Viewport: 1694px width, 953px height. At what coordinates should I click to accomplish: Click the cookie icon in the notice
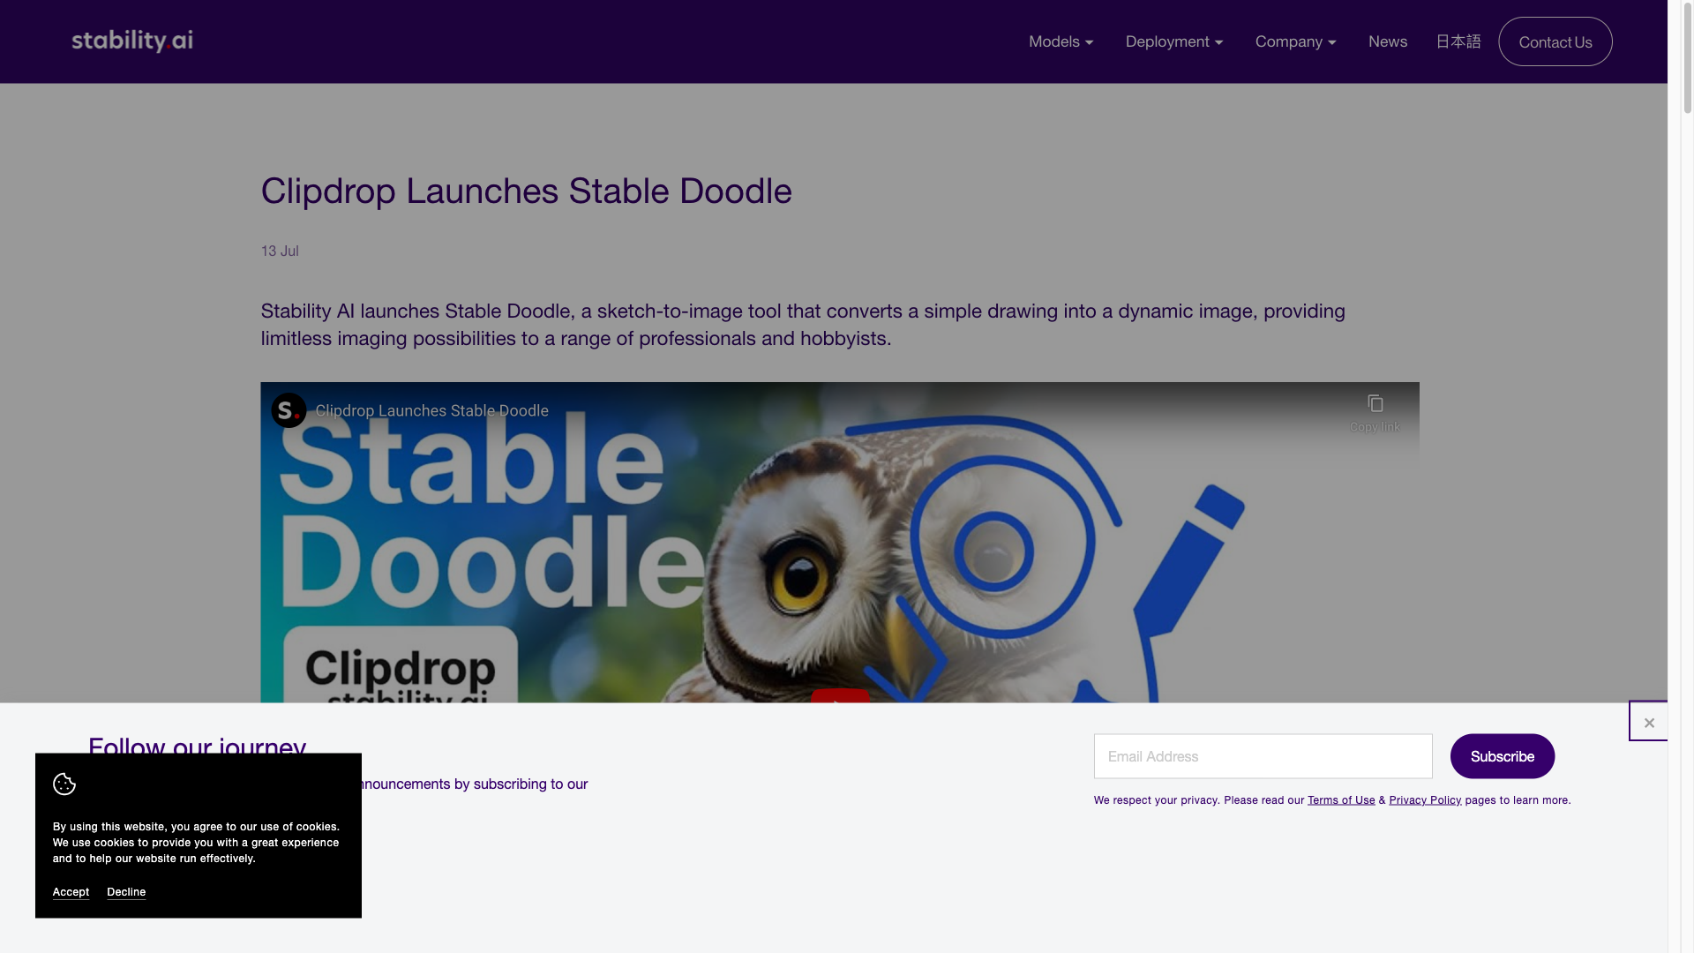(64, 784)
